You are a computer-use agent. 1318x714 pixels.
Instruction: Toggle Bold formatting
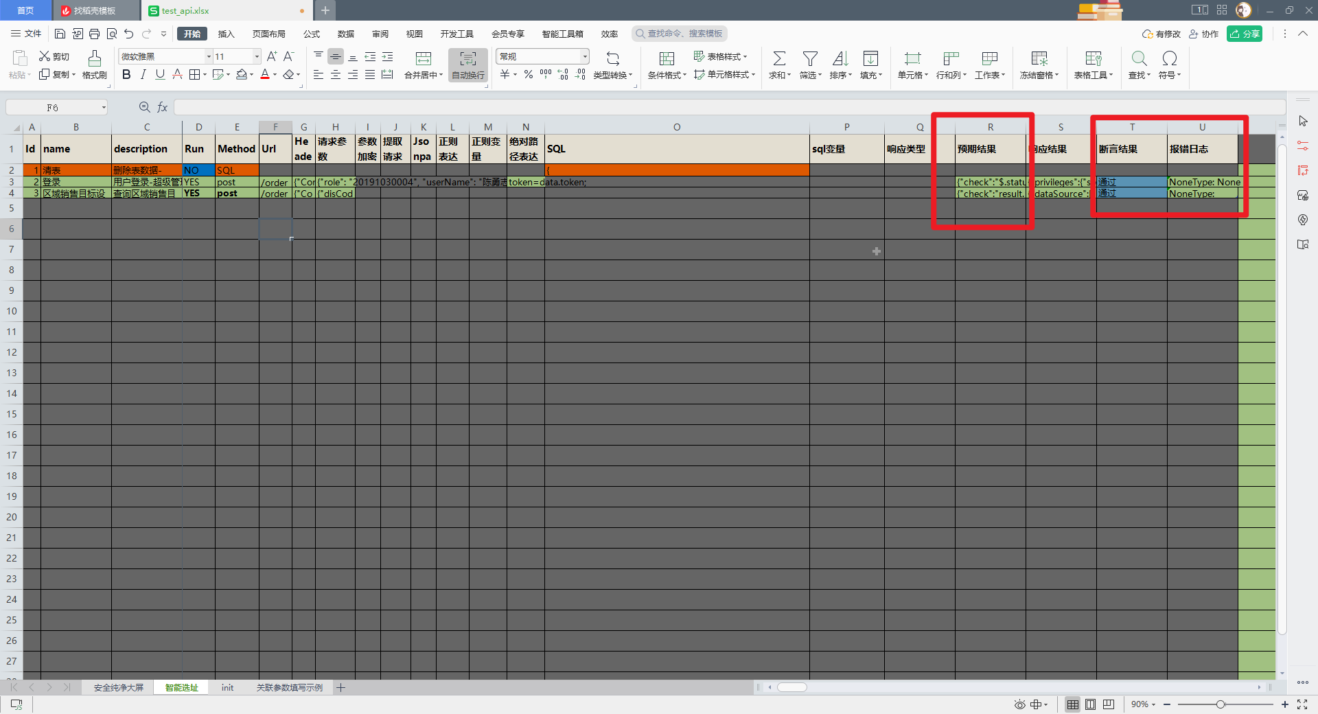126,74
